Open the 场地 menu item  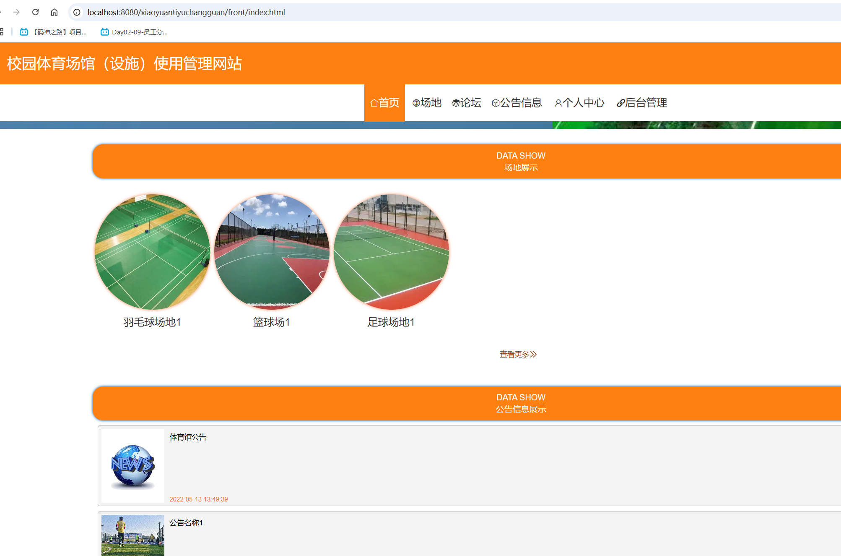pyautogui.click(x=427, y=103)
